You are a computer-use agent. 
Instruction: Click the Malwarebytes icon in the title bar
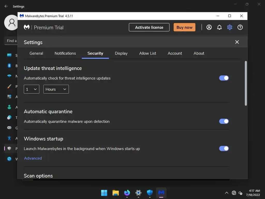point(22,16)
